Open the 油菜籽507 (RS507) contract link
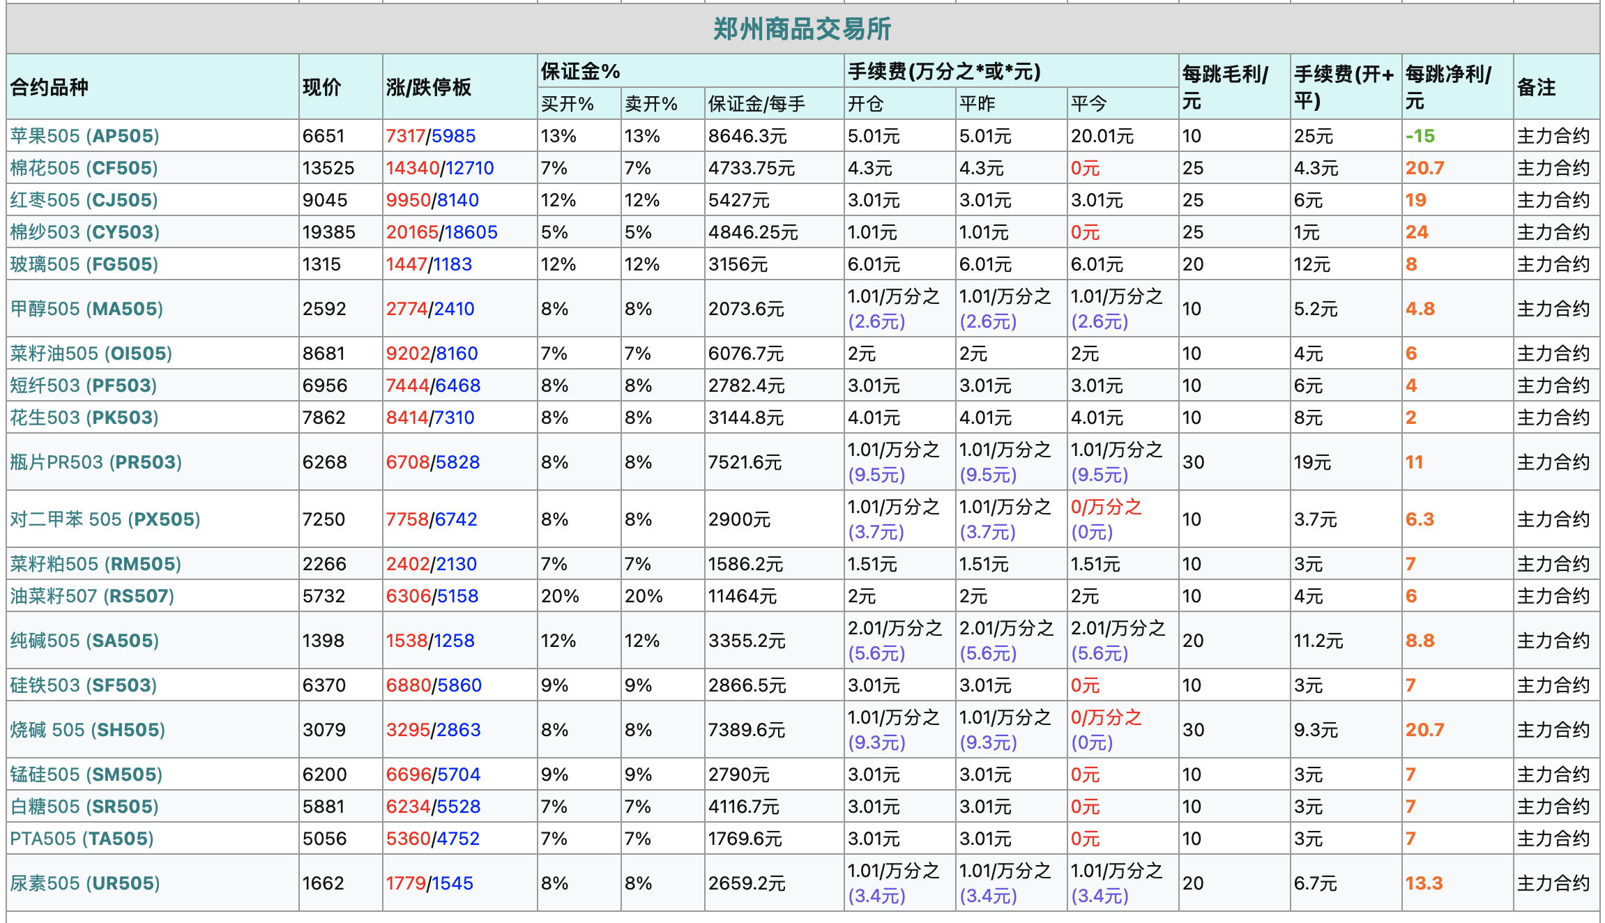The width and height of the screenshot is (1605, 923). coord(92,596)
